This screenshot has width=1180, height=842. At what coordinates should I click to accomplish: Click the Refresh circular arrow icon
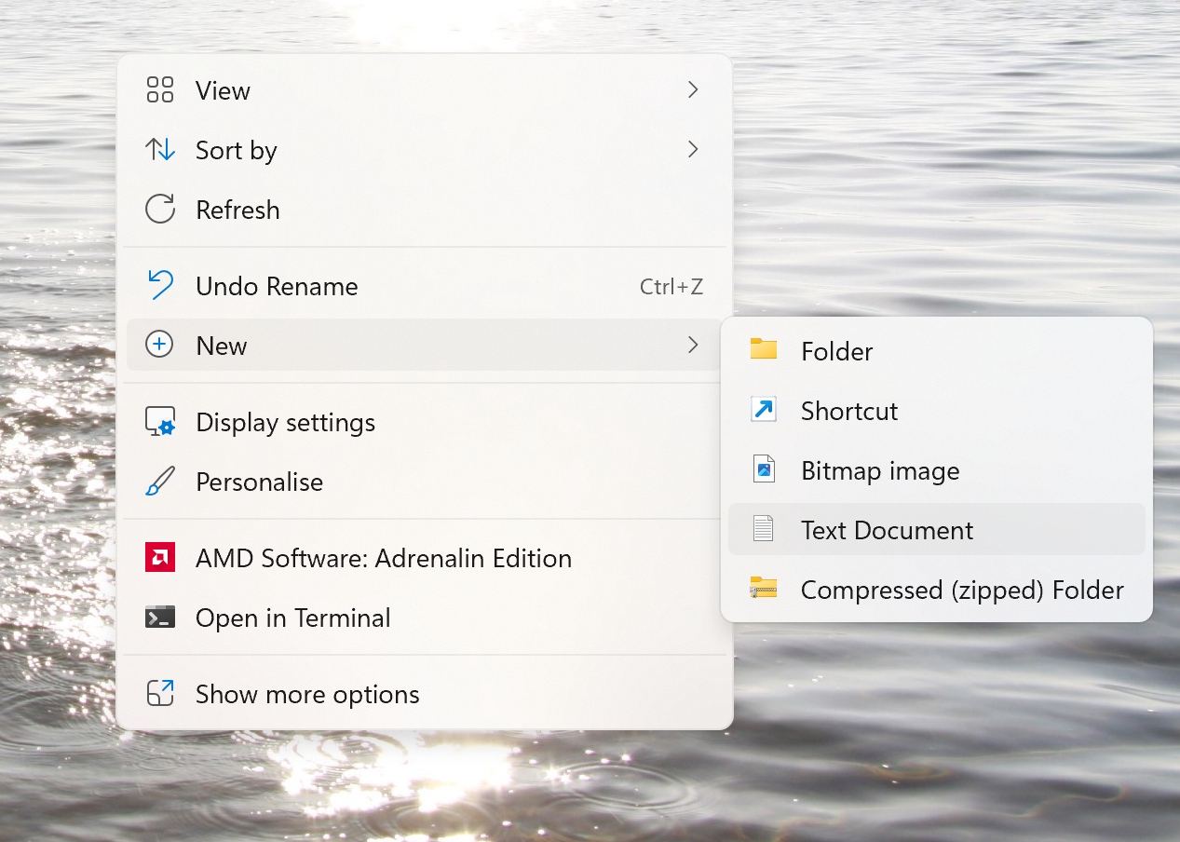pyautogui.click(x=160, y=210)
